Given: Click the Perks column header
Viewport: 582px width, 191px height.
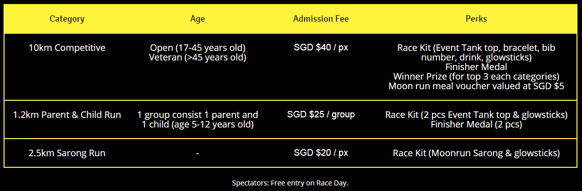Looking at the screenshot, I should click(476, 19).
